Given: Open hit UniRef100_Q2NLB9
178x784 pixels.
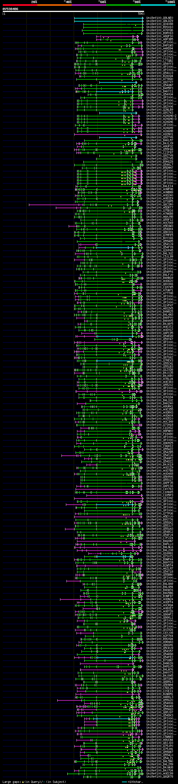Looking at the screenshot, I should pyautogui.click(x=159, y=110).
